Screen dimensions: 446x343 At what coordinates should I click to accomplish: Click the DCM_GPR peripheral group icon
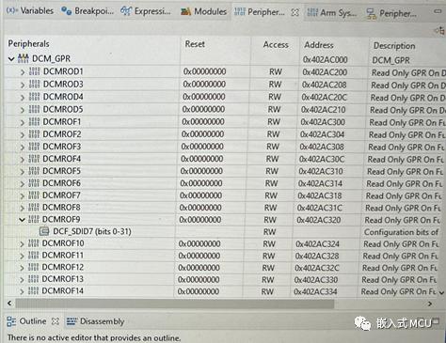pos(24,58)
